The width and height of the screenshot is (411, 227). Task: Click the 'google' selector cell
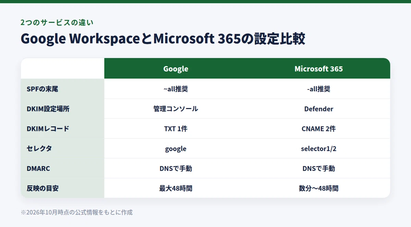click(176, 148)
